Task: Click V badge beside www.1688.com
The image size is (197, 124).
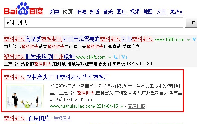Action: (x=194, y=40)
